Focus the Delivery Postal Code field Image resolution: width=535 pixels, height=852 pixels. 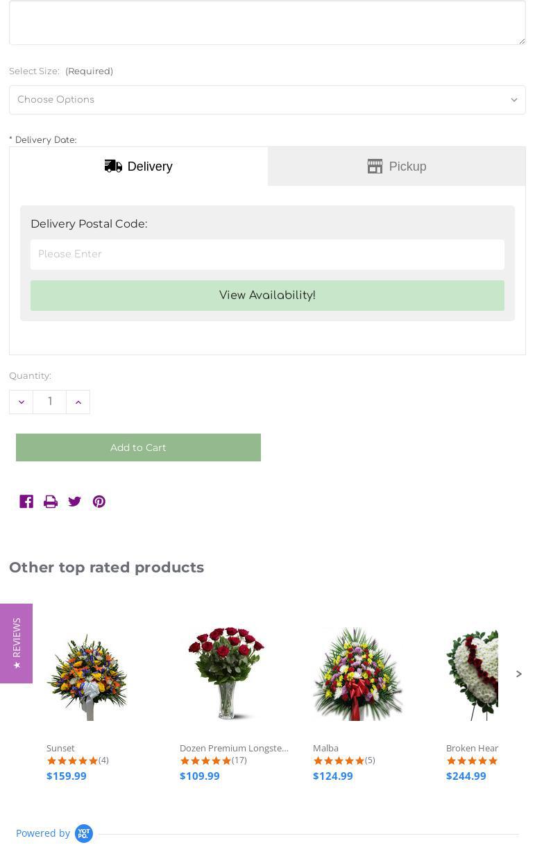pyautogui.click(x=267, y=255)
